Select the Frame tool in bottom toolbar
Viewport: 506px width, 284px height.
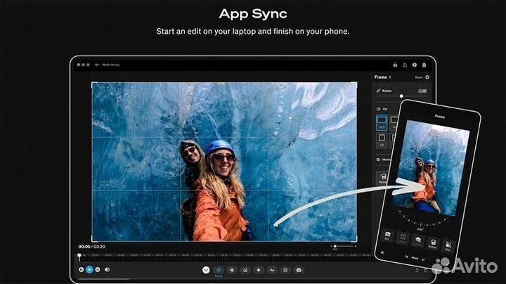(x=218, y=270)
